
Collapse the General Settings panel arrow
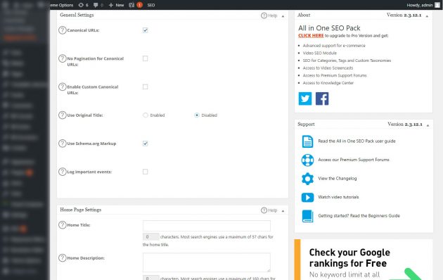click(x=283, y=16)
